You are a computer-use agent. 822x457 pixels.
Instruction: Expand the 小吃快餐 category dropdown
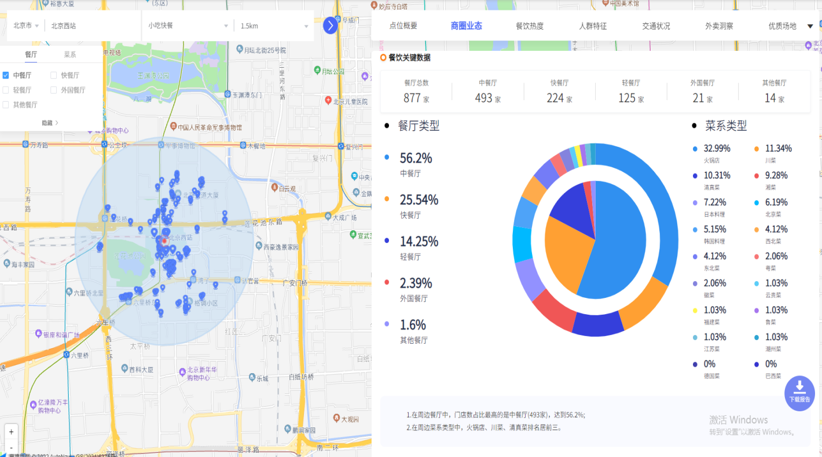pyautogui.click(x=188, y=26)
